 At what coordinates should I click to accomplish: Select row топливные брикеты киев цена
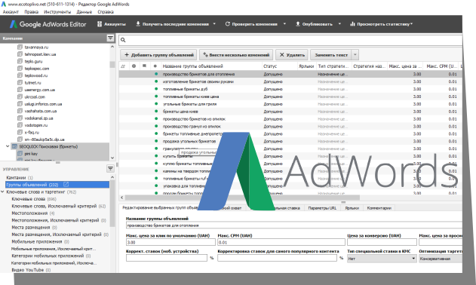(290, 97)
